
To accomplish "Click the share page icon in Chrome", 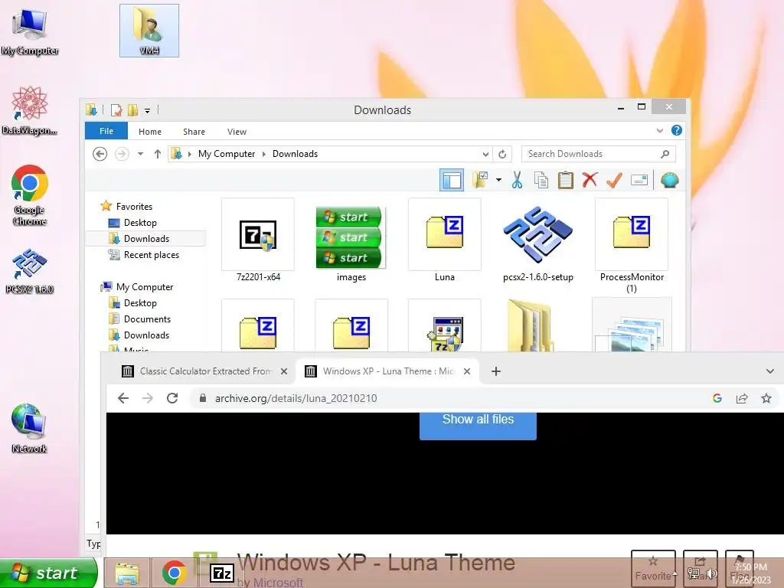I will pos(742,398).
